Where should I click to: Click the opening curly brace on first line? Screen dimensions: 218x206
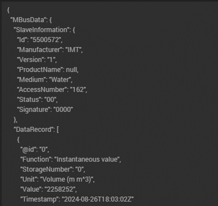pos(8,9)
